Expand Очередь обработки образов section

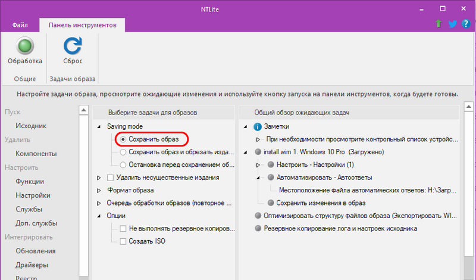99,203
